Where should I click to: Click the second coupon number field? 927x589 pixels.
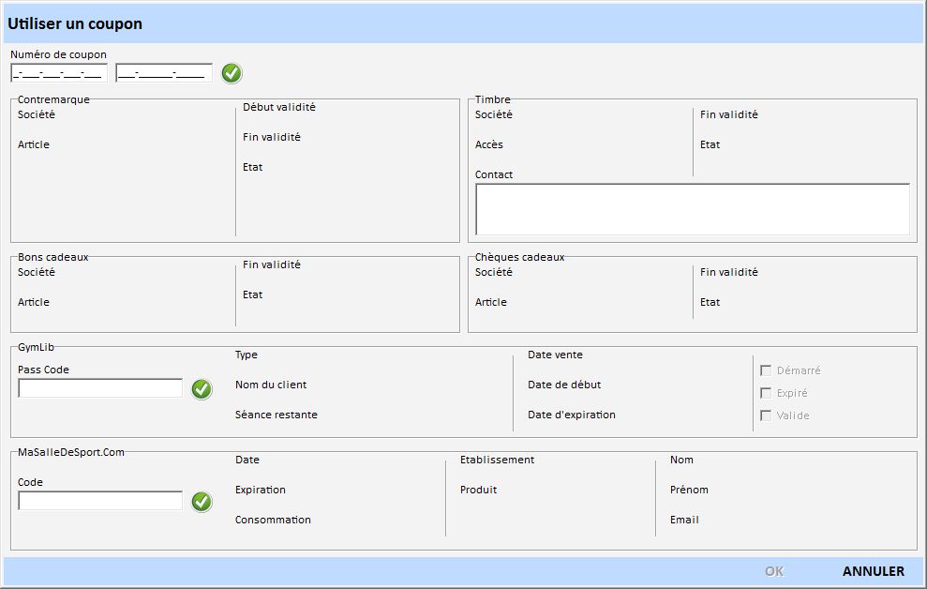164,73
